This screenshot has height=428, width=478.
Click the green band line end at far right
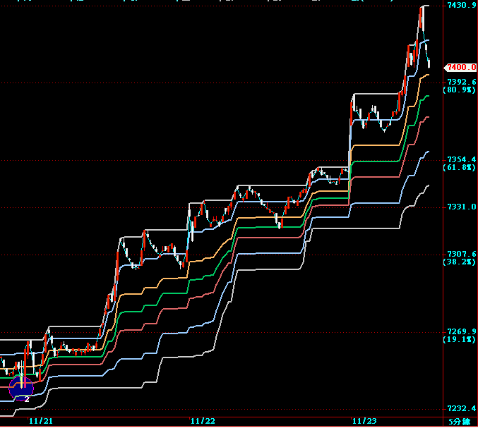427,97
